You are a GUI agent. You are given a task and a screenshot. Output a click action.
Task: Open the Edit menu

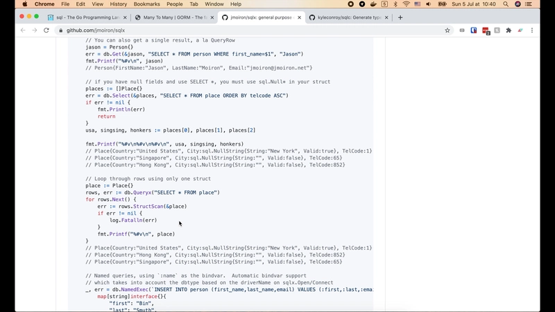tap(80, 4)
